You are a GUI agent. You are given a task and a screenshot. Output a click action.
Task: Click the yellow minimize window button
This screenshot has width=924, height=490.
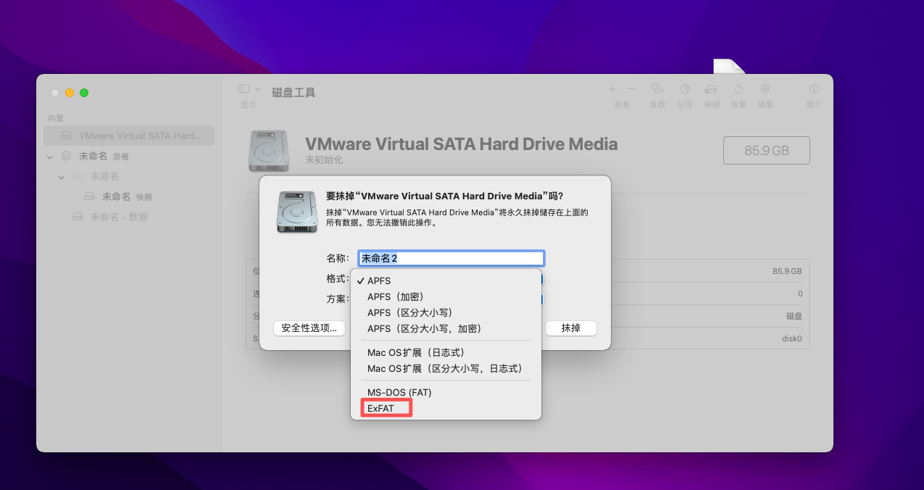[70, 93]
